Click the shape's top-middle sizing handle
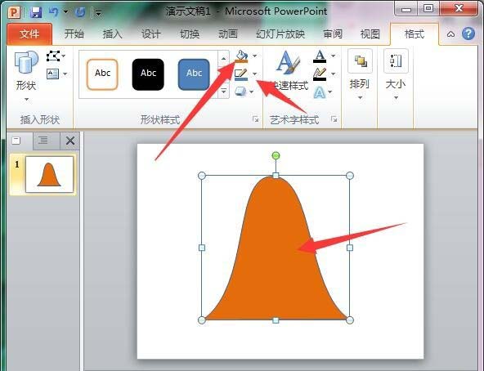Image resolution: width=484 pixels, height=371 pixels. (x=276, y=176)
